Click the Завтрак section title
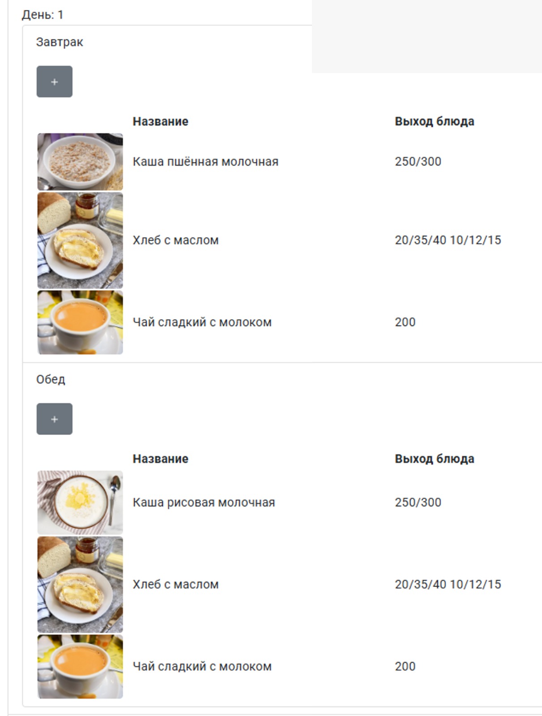The width and height of the screenshot is (542, 716). tap(60, 42)
